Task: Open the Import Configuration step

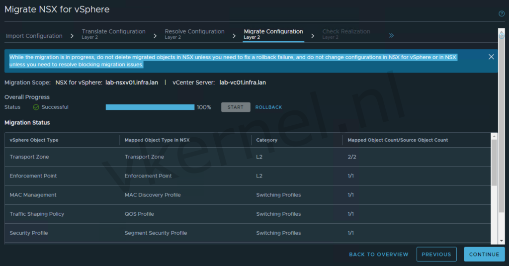Action: [x=34, y=36]
